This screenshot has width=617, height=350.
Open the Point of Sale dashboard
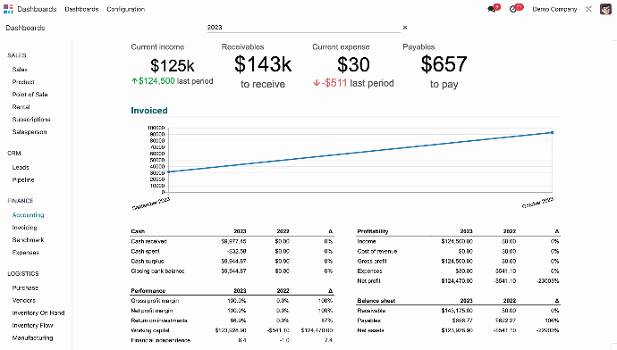(x=30, y=95)
